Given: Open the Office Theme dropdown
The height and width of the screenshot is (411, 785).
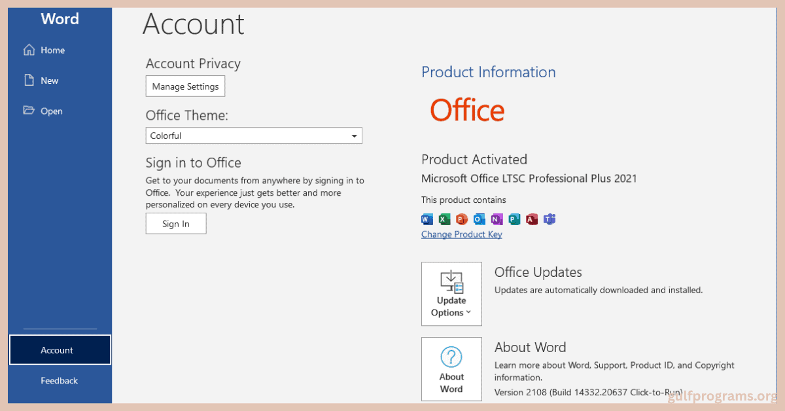Looking at the screenshot, I should [x=254, y=135].
